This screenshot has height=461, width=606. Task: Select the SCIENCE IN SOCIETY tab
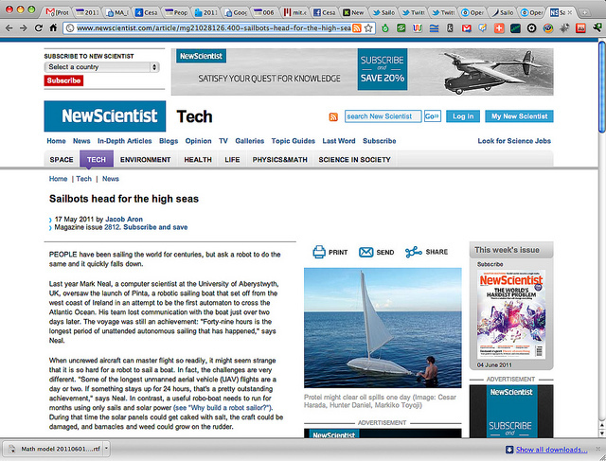coord(354,160)
